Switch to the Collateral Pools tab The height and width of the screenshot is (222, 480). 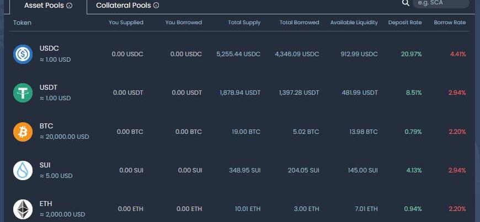point(124,6)
